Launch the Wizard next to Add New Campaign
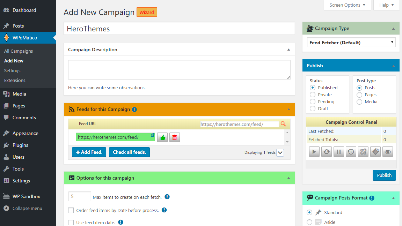 146,12
